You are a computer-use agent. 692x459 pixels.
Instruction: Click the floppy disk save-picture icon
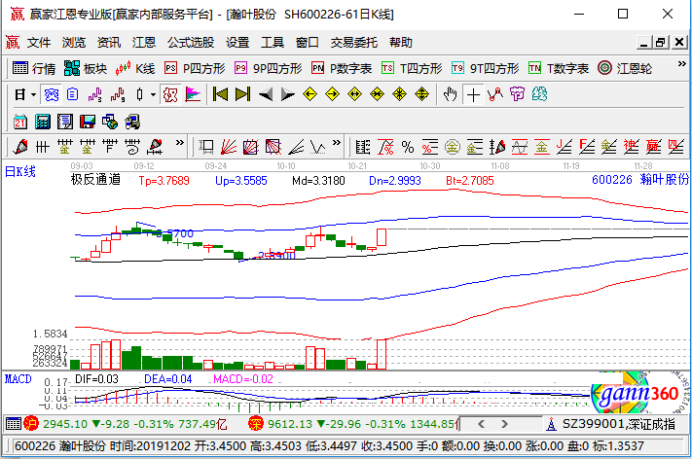pyautogui.click(x=88, y=122)
